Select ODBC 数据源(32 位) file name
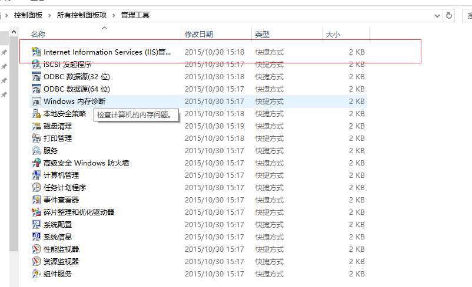The image size is (472, 287). 77,76
